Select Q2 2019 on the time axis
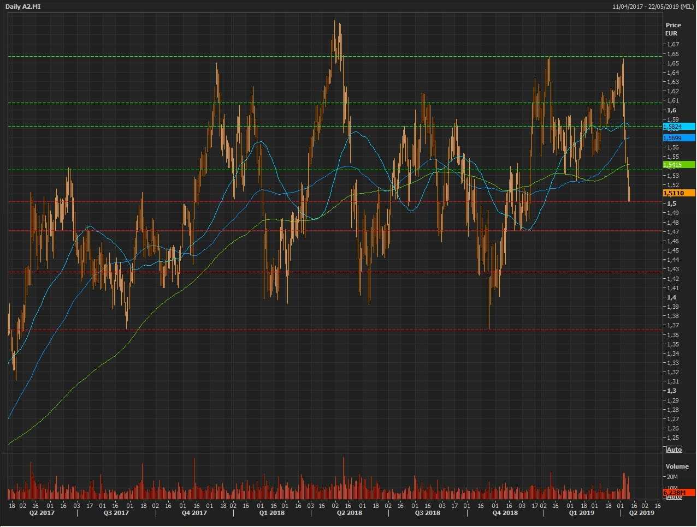The height and width of the screenshot is (527, 697). click(x=641, y=513)
